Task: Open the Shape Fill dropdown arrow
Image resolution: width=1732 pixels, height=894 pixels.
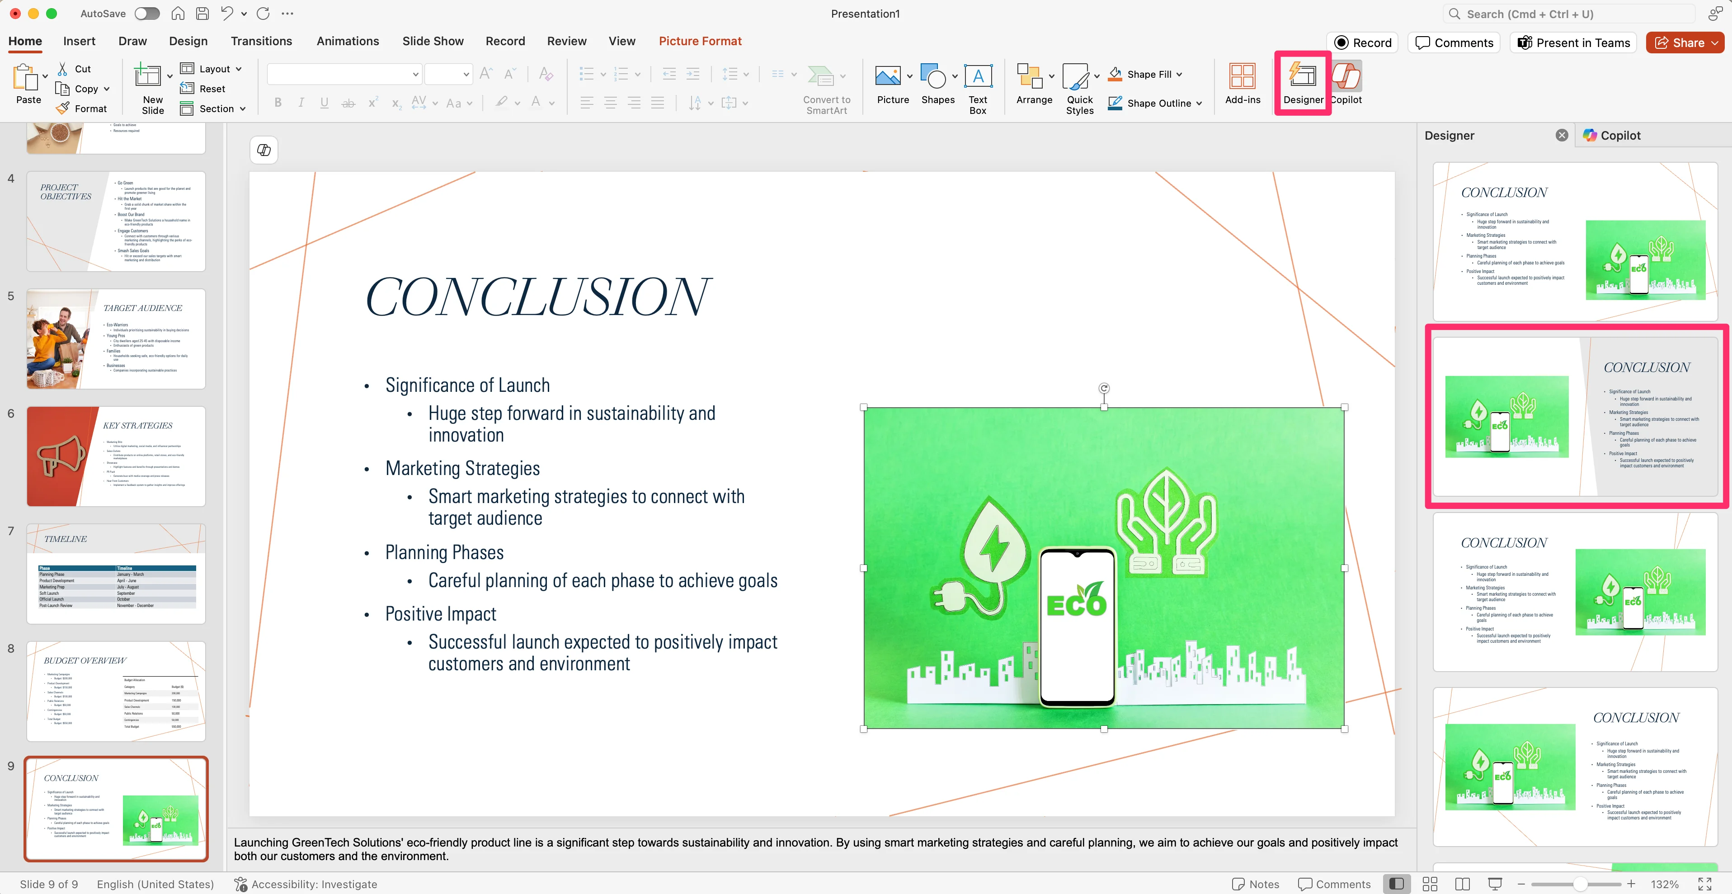Action: pos(1179,74)
